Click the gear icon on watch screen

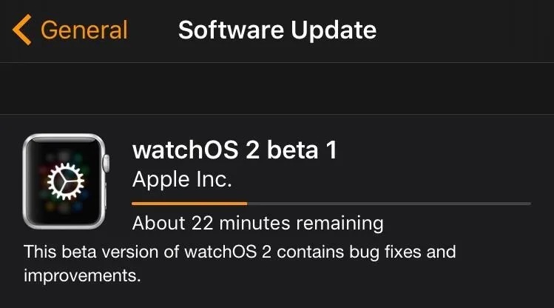(x=66, y=181)
